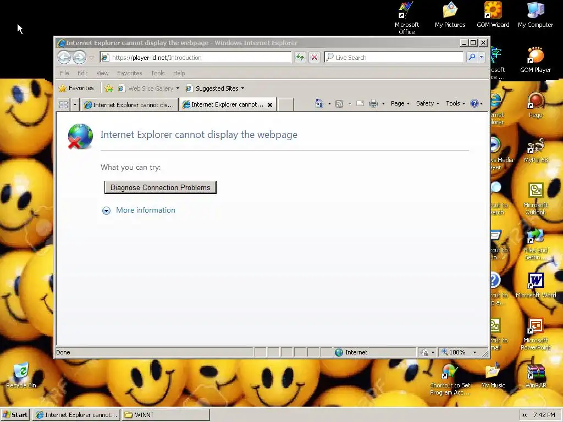Select the Recycle Bin desktop icon
563x422 pixels.
pos(21,375)
